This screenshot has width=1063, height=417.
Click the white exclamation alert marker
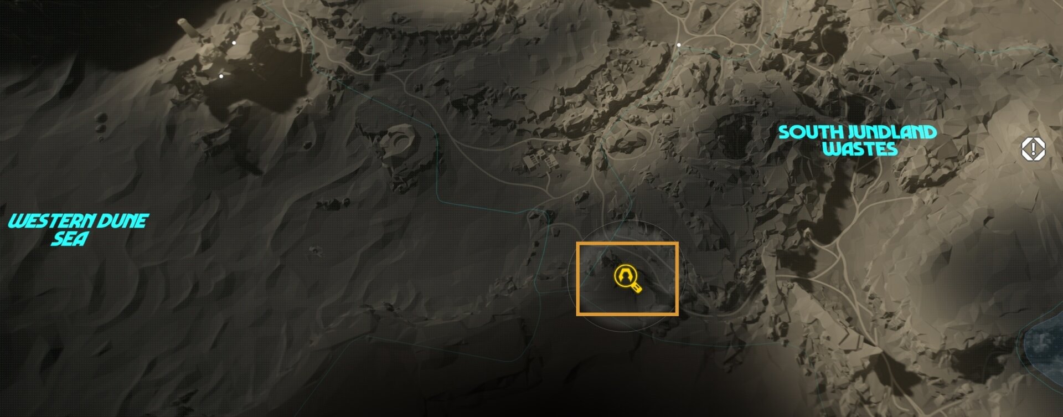click(x=1033, y=149)
